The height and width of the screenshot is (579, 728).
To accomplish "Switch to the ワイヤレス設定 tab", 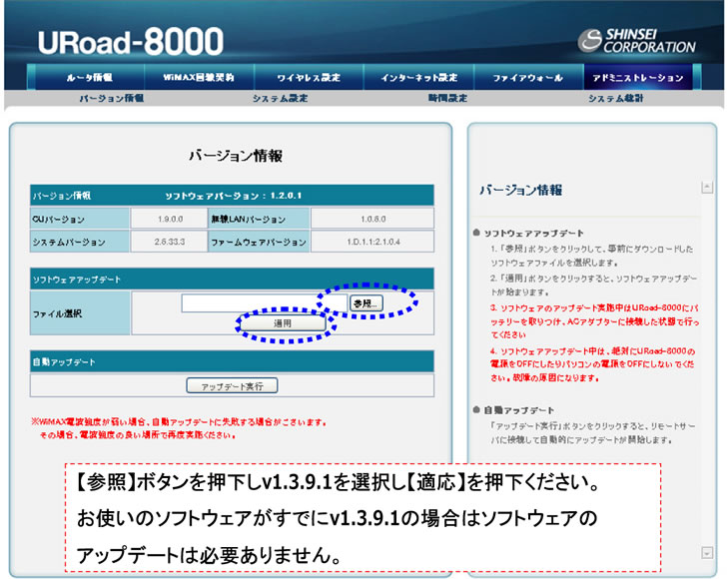I will [309, 77].
